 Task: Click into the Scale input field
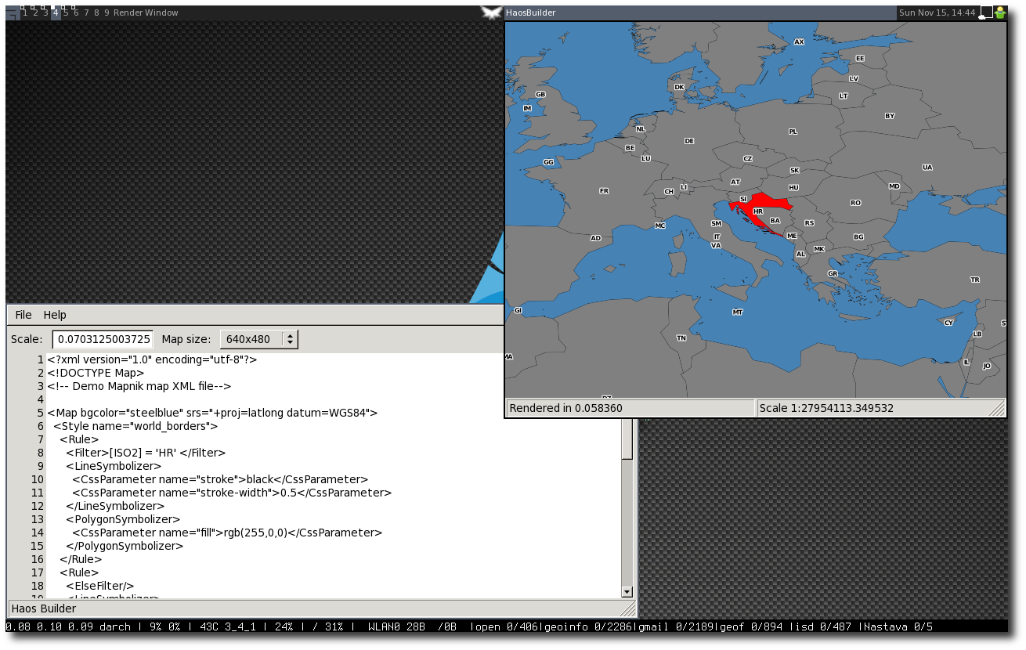click(x=103, y=339)
